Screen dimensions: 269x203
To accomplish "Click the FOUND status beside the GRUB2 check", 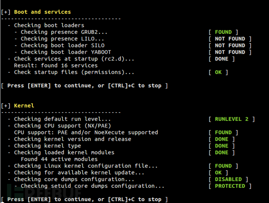I will click(x=223, y=32).
